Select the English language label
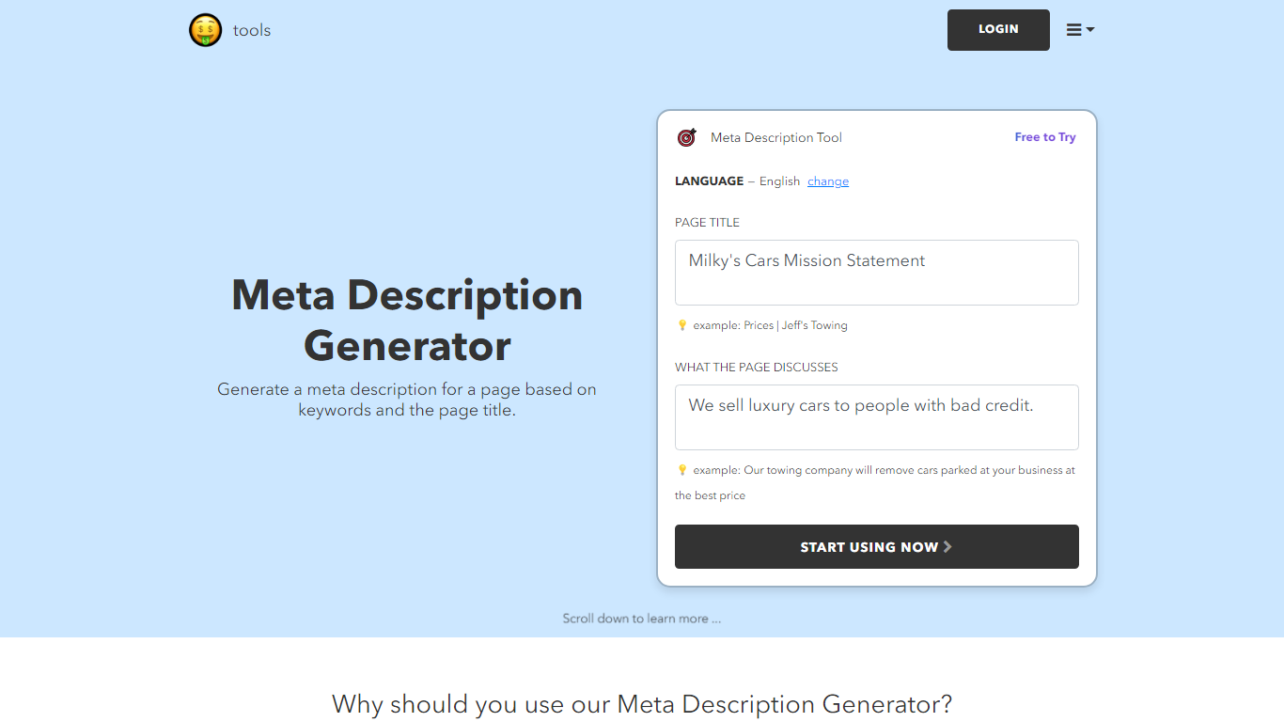 [779, 180]
